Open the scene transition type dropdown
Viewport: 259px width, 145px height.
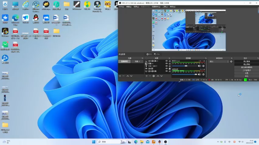tap(219, 62)
